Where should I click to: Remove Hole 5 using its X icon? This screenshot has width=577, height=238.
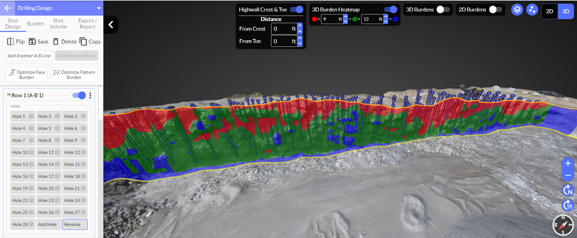click(57, 128)
